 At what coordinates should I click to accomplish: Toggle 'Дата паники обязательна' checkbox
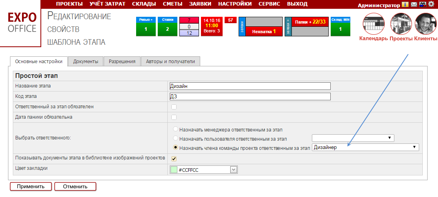[x=174, y=117]
